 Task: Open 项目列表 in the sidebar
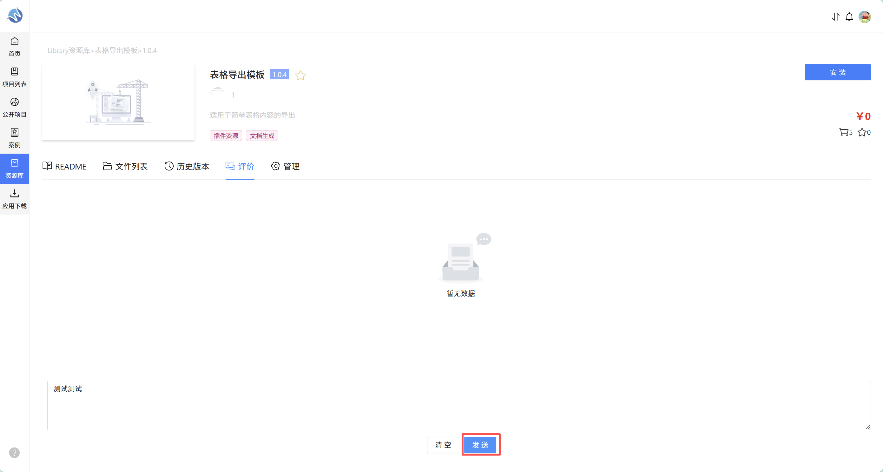[14, 77]
